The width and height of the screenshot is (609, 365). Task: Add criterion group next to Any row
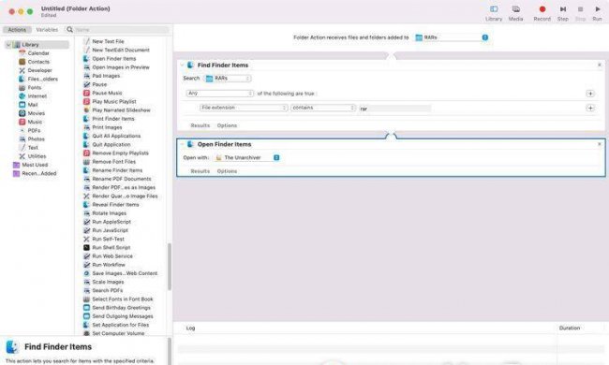click(590, 94)
